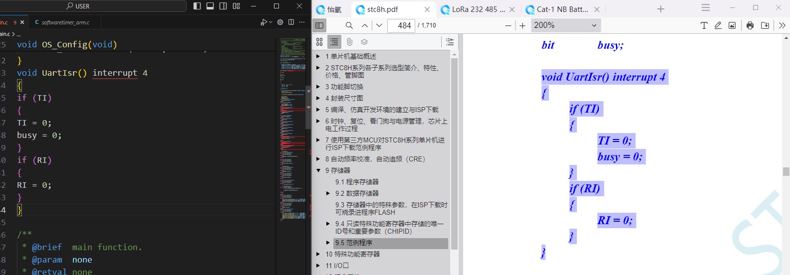The image size is (790, 275).
Task: Print the PDF document
Action: 750,25
